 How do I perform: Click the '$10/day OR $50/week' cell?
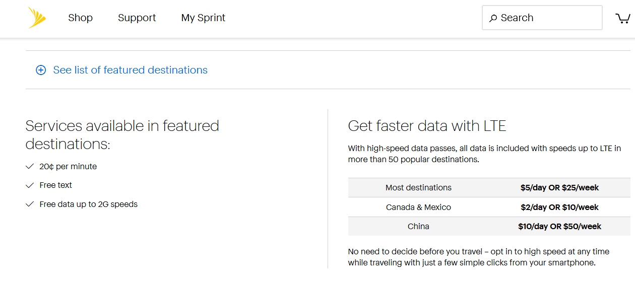pos(559,226)
